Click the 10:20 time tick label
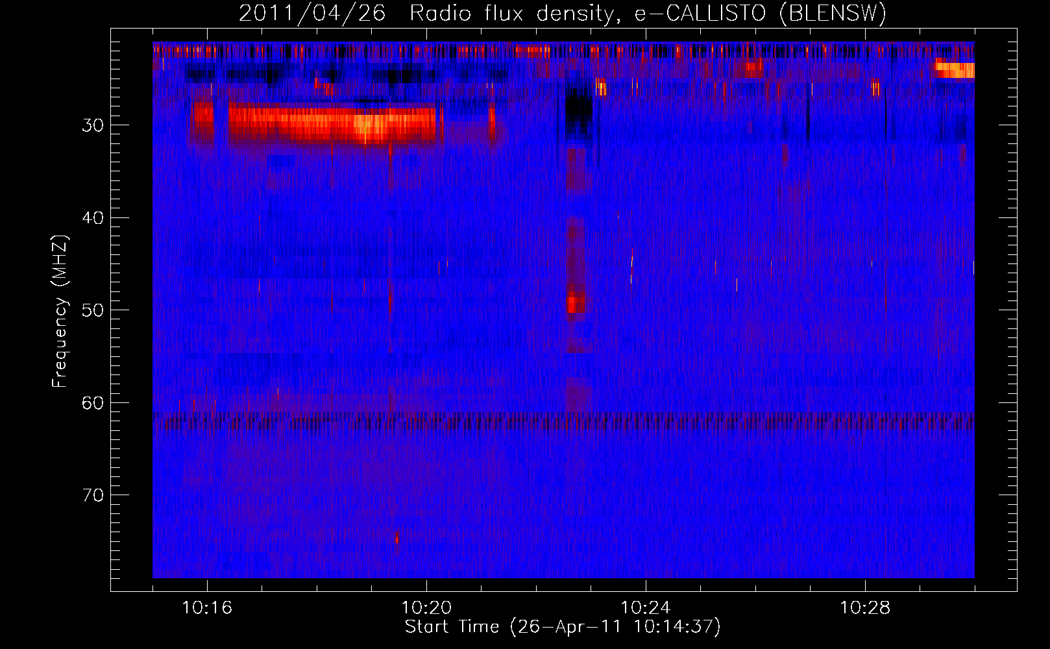This screenshot has width=1050, height=649. pos(426,607)
